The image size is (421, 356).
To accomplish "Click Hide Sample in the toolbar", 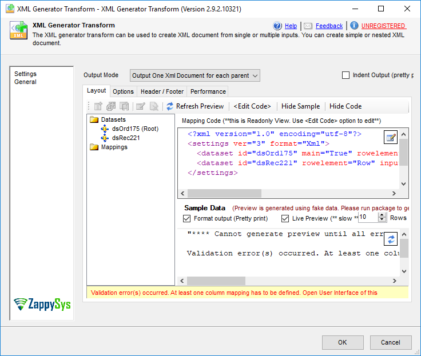I will (x=300, y=106).
